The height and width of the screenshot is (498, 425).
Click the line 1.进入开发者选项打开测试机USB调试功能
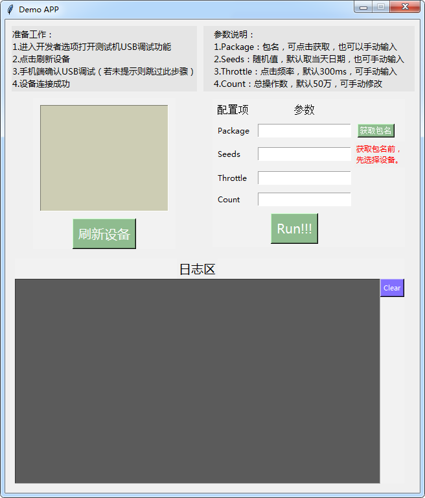pos(92,47)
